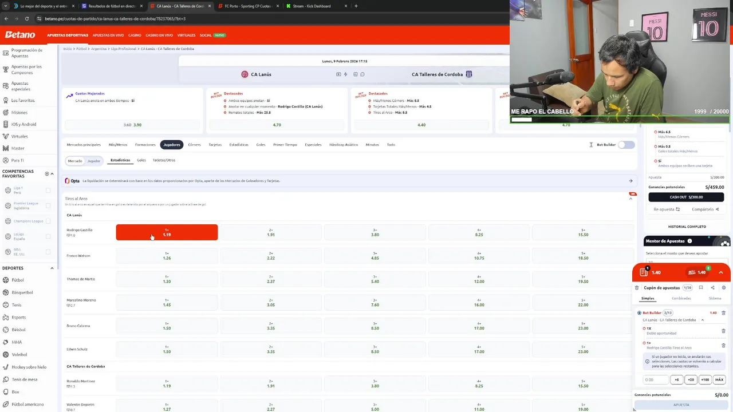
Task: Select Franco Watson 1+ odds 1.26
Action: 167,256
